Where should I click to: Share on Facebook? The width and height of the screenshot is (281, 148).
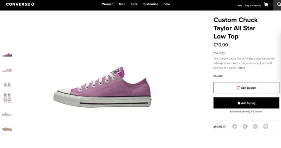tap(245, 126)
